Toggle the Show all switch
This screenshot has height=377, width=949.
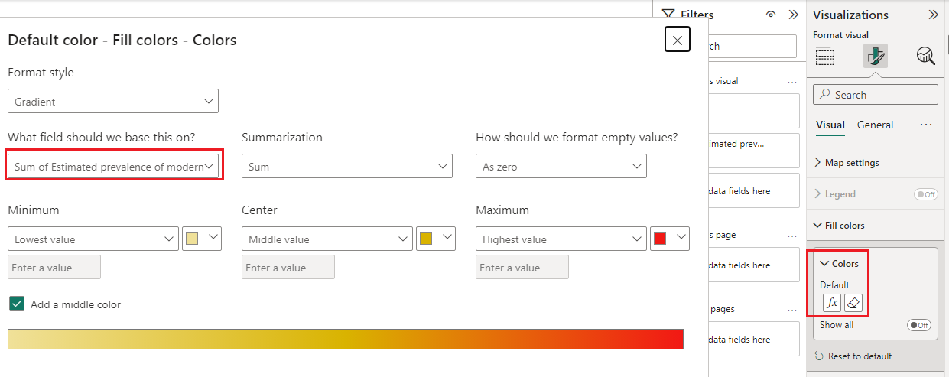point(918,325)
